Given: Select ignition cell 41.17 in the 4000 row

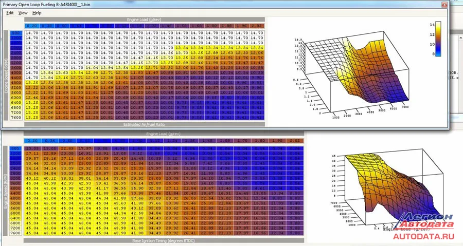Looking at the screenshot, I should [102, 188].
